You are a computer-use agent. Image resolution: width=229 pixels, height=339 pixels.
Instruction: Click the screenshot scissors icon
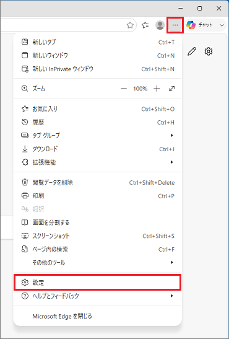[25, 236]
